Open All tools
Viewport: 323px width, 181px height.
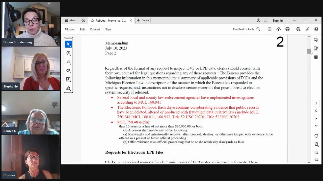click(69, 29)
